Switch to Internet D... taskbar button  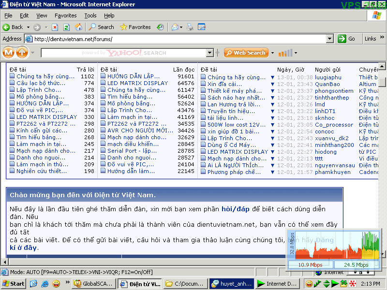tap(278, 284)
